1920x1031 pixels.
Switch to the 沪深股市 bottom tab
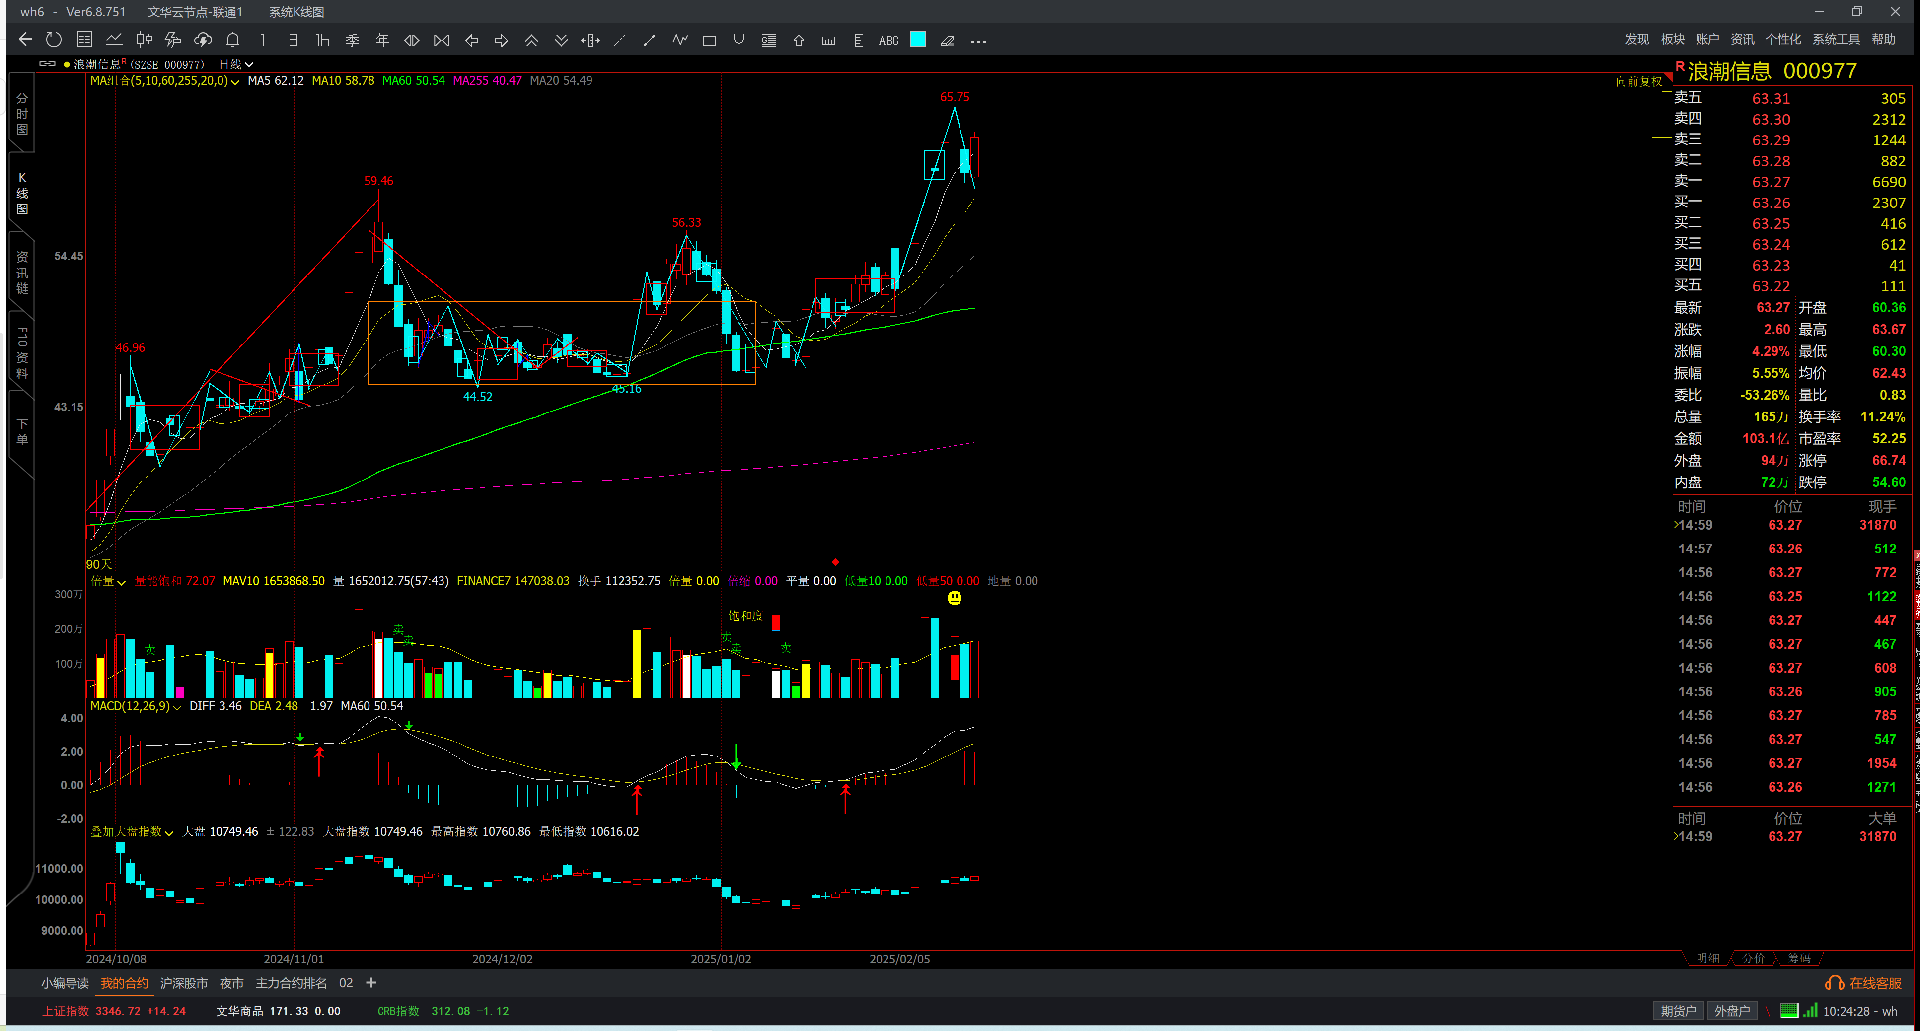click(184, 983)
